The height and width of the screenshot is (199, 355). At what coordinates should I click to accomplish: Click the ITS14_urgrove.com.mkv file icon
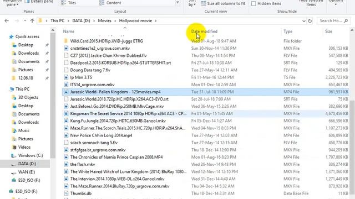[x=66, y=85]
